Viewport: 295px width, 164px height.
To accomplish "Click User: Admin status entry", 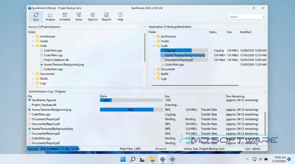I will (x=252, y=149).
